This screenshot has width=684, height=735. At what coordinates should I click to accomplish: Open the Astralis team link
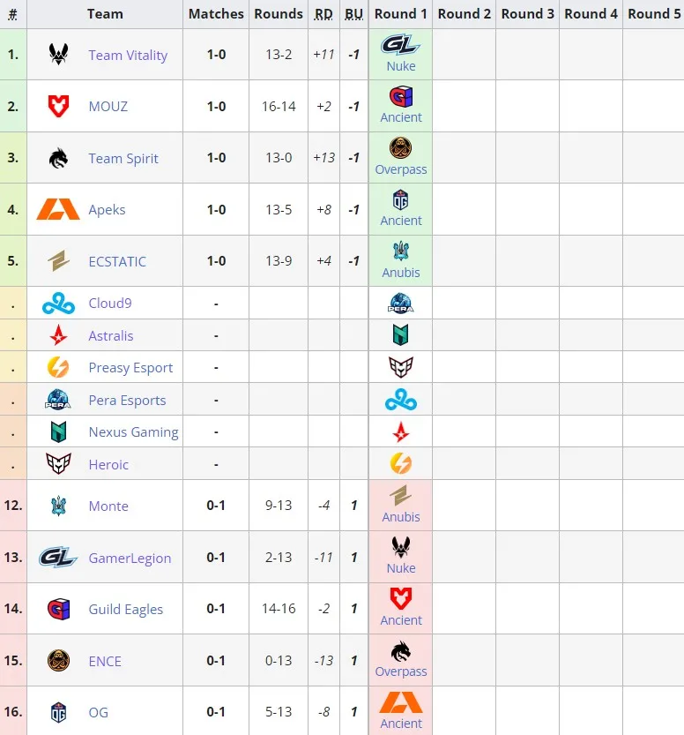pos(111,335)
